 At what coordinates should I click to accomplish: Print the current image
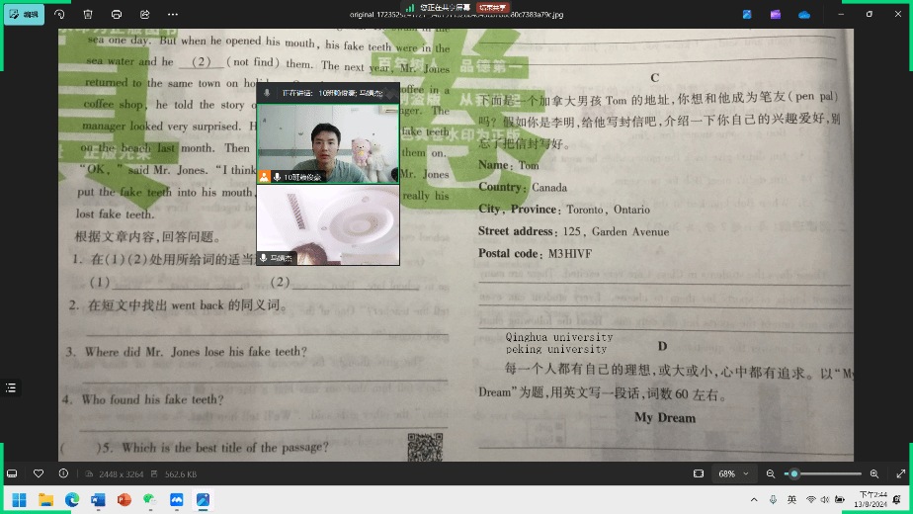click(117, 15)
